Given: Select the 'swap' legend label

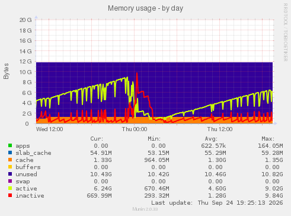Looking at the screenshot, I should (x=23, y=182).
